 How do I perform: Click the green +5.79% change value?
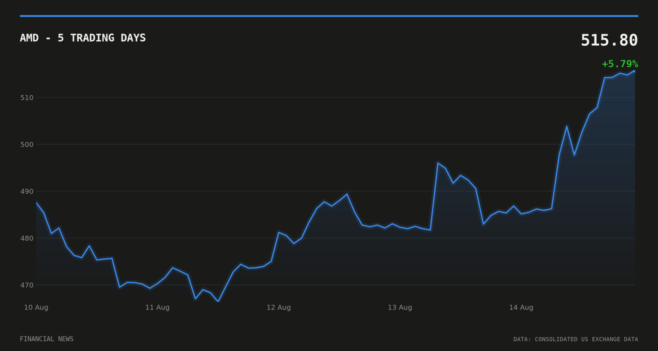point(620,64)
